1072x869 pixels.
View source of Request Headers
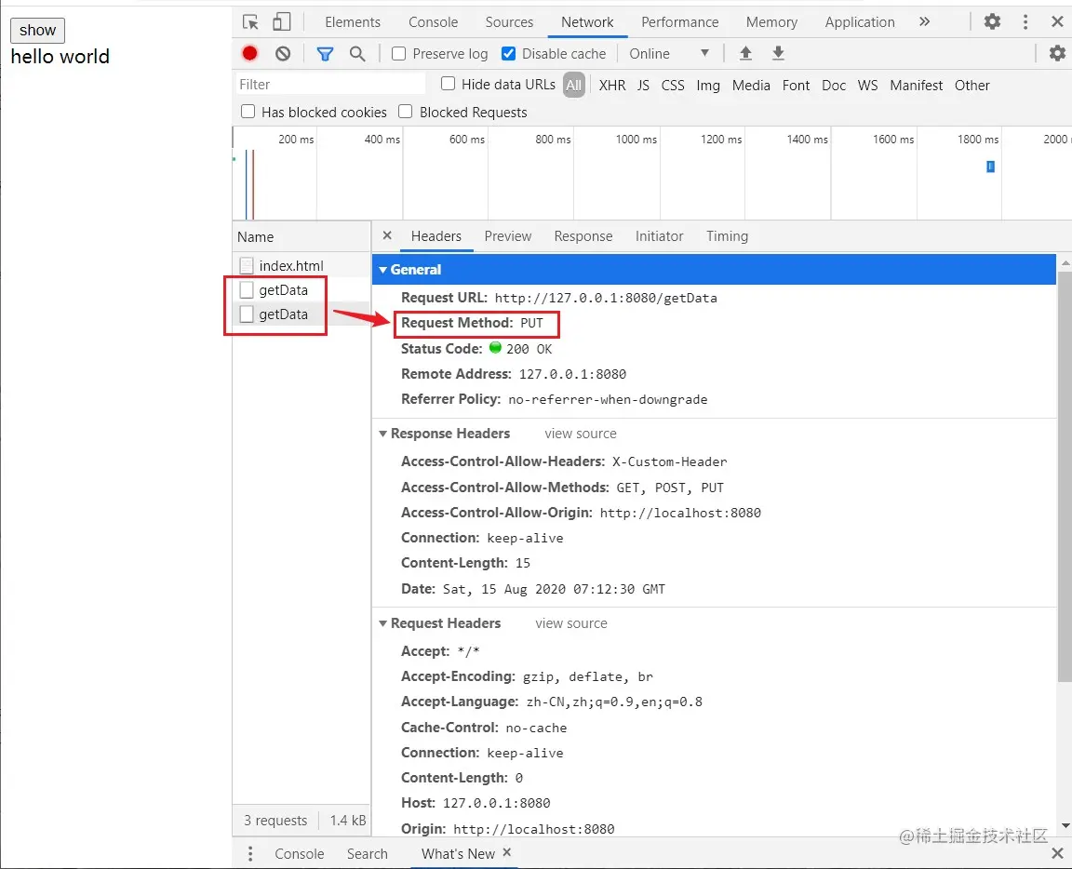[570, 622]
